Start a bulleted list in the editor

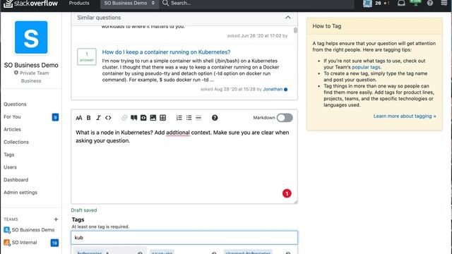tap(189, 118)
